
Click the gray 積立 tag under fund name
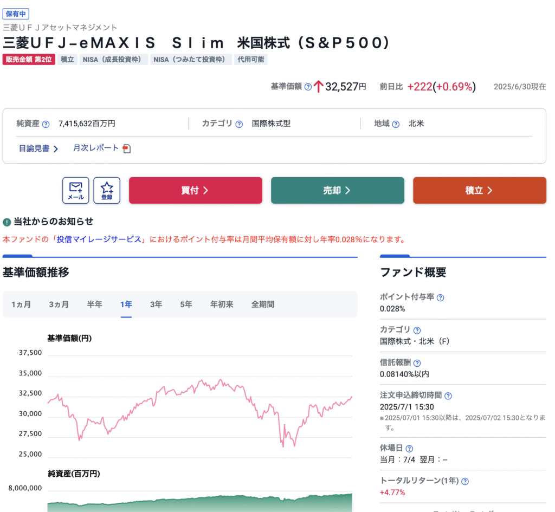67,60
